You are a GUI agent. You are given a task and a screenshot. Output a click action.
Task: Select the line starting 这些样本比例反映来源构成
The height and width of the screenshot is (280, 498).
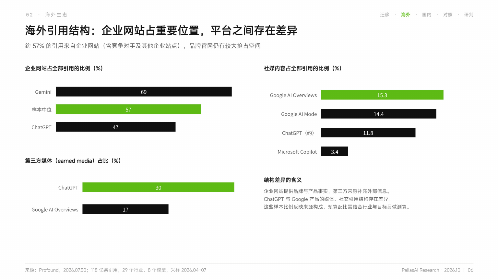(338, 207)
